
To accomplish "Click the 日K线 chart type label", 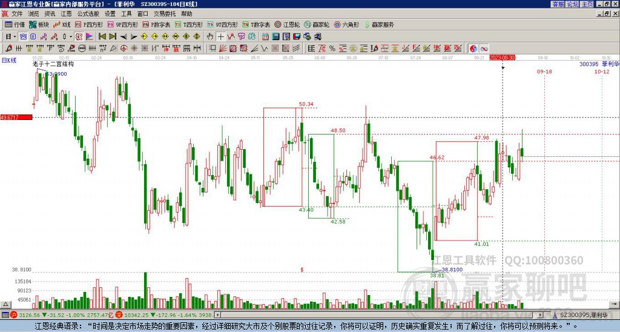I will pos(8,61).
